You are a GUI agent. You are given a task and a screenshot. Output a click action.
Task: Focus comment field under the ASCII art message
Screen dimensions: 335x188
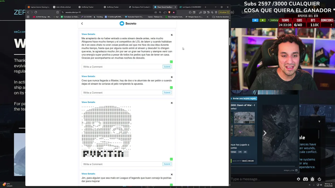122,164
